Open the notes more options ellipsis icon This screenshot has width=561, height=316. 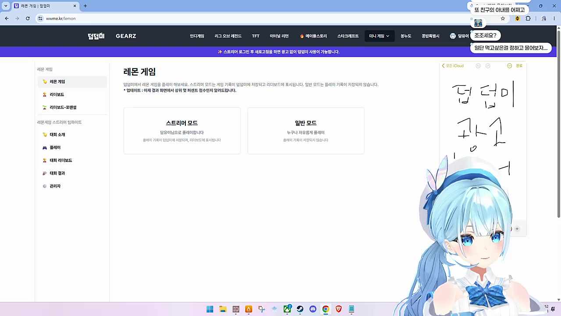(509, 66)
